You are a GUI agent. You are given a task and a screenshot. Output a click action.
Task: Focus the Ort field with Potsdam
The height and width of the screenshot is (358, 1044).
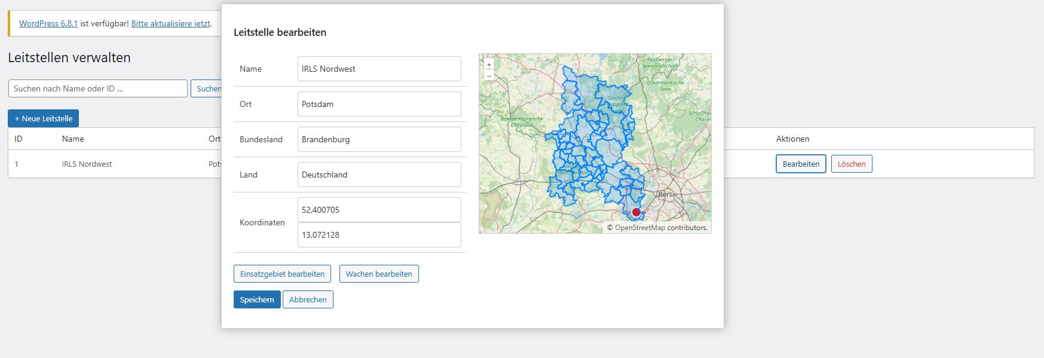[379, 104]
